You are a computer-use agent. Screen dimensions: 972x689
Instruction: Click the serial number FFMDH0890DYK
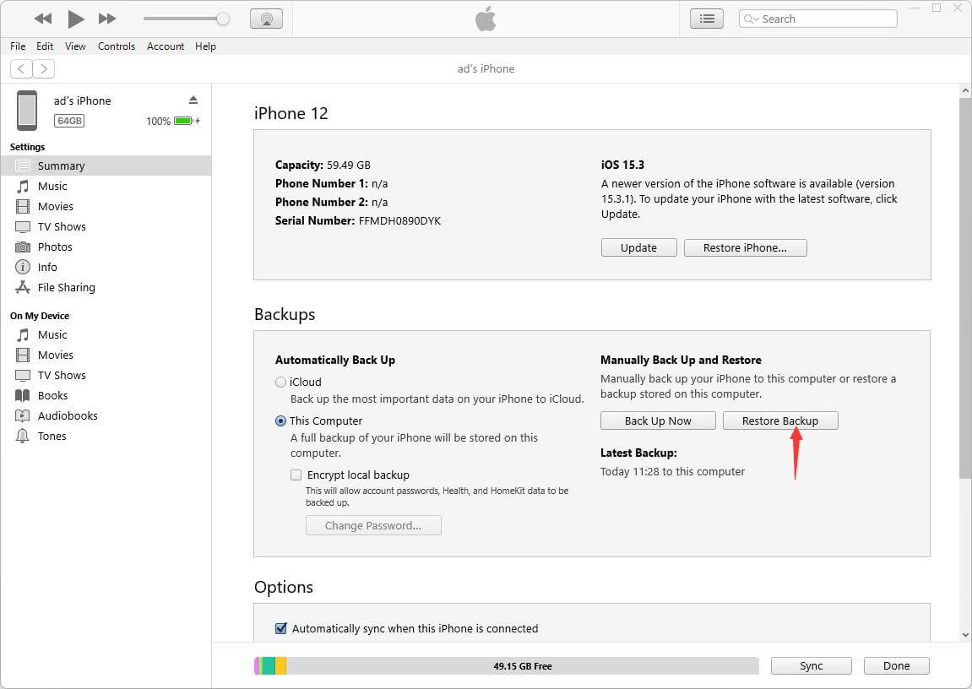399,220
